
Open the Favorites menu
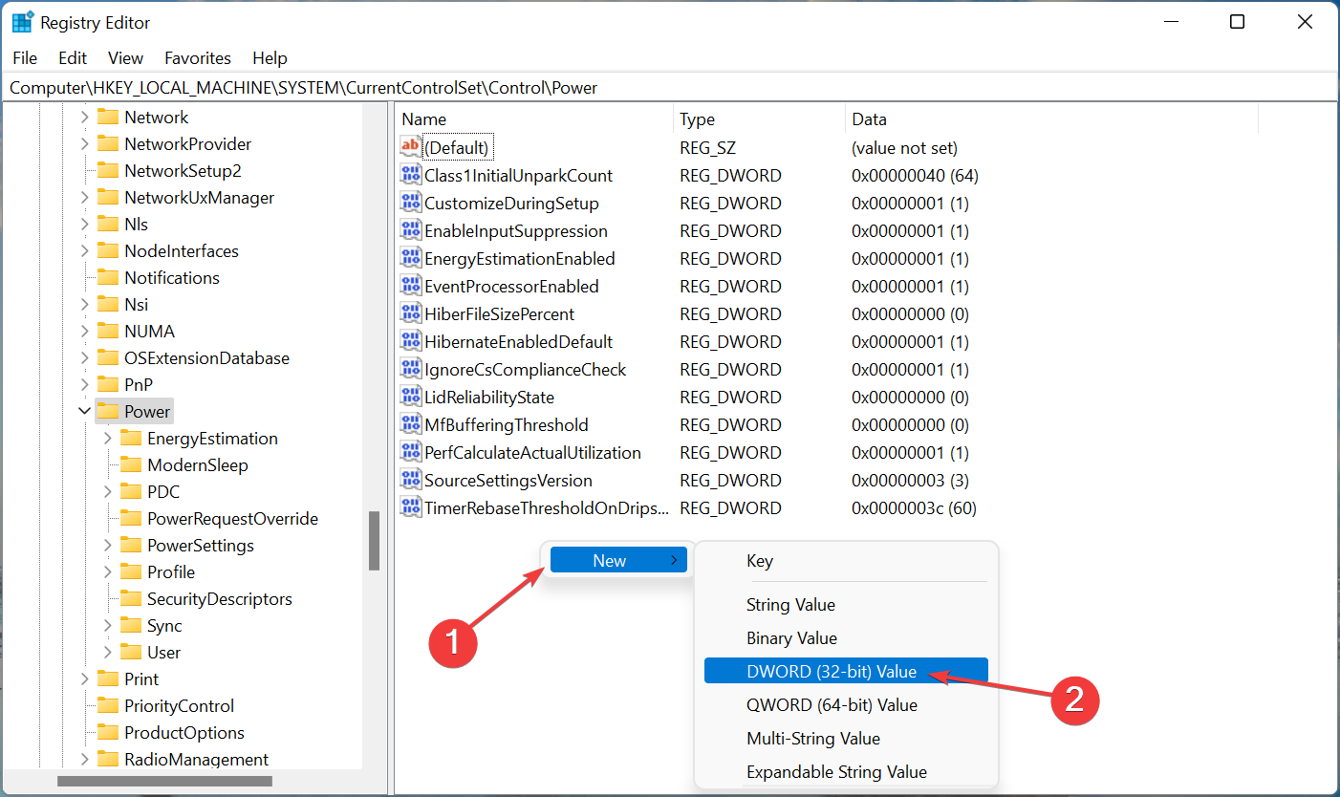(x=198, y=58)
